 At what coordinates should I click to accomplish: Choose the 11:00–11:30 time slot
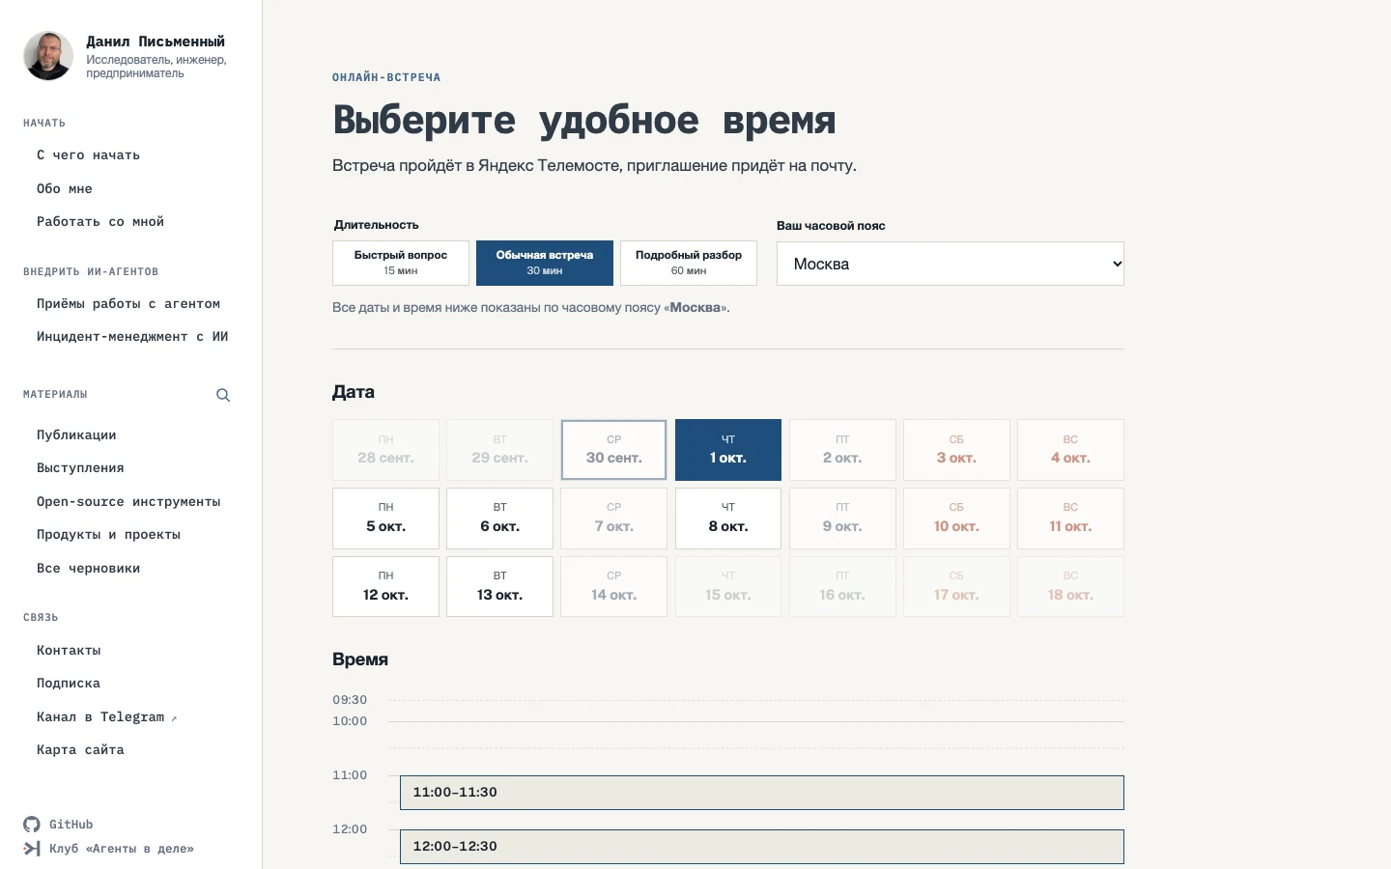point(762,793)
